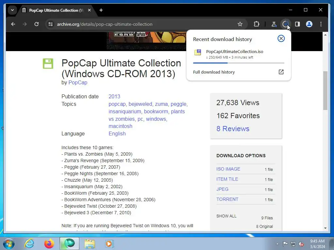
Task: Close the PopCap Ultimate Collection tab
Action: [x=89, y=10]
